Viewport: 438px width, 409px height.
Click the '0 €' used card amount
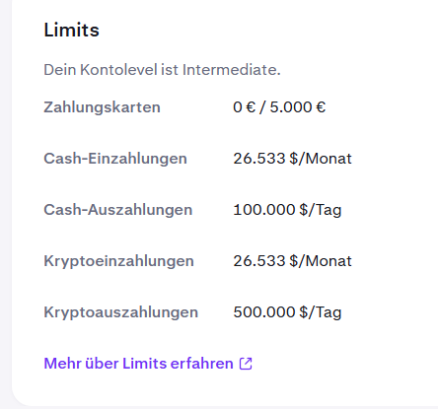(x=244, y=107)
